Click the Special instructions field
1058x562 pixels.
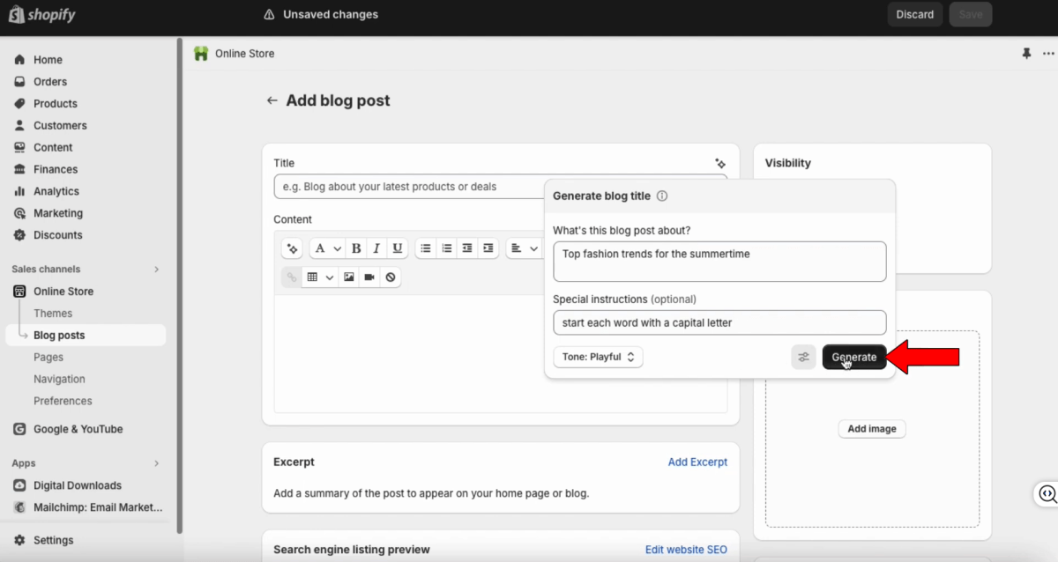(x=719, y=322)
